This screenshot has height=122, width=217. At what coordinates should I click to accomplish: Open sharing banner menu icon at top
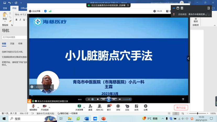coord(128,5)
